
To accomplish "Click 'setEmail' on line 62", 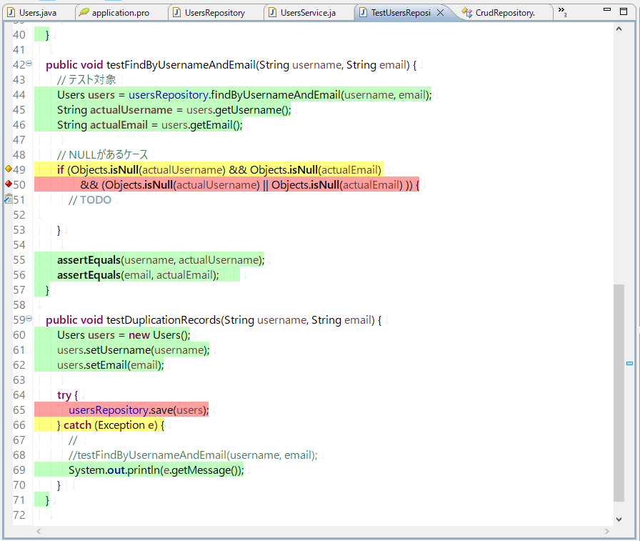I will pos(107,365).
